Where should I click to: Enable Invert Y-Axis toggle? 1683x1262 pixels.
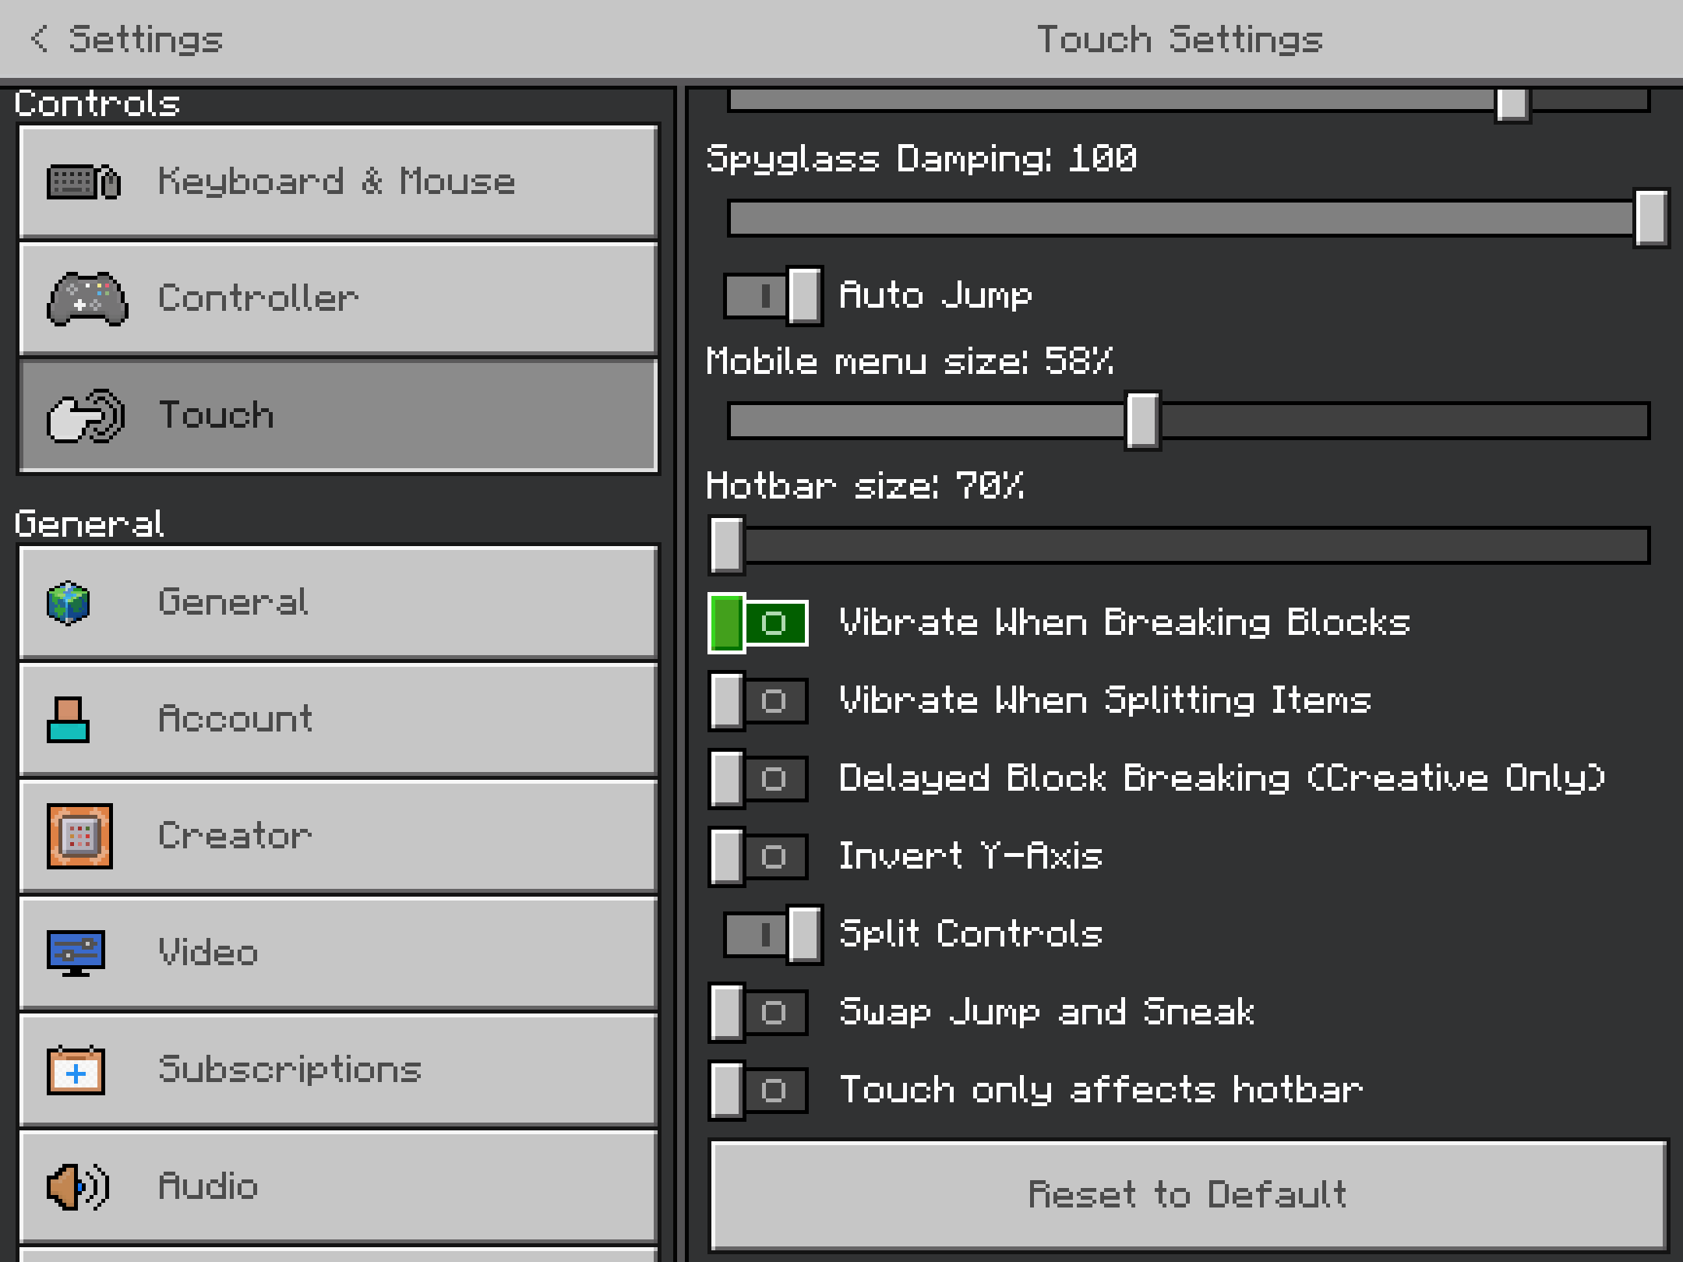(x=758, y=857)
